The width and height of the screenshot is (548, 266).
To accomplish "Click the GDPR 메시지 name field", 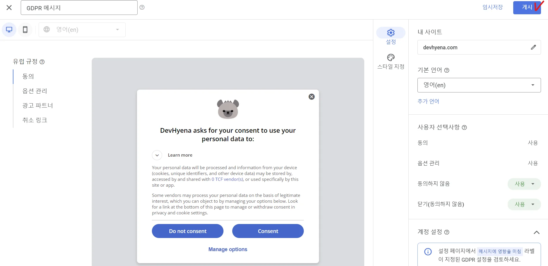I will click(x=79, y=8).
